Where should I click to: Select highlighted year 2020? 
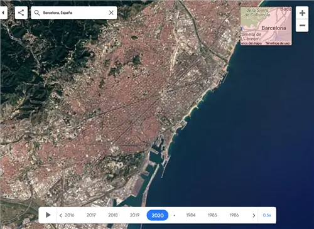(x=158, y=215)
